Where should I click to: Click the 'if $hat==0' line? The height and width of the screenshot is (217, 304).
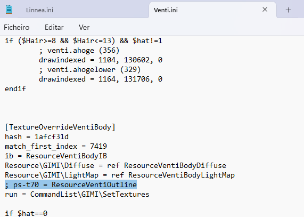(x=26, y=213)
